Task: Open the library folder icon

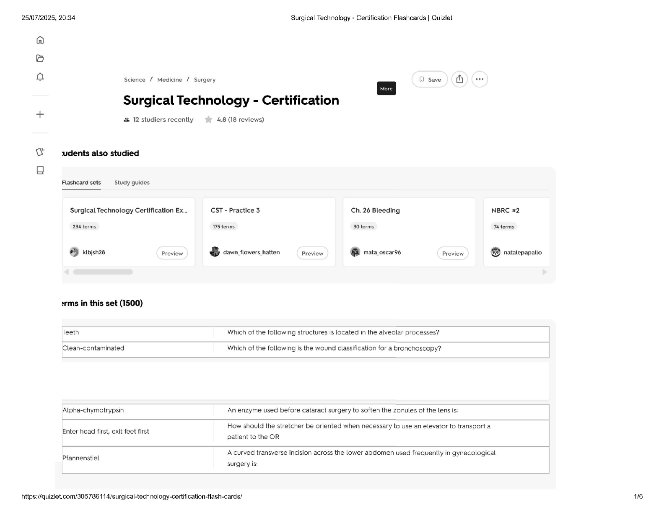Action: pyautogui.click(x=40, y=58)
